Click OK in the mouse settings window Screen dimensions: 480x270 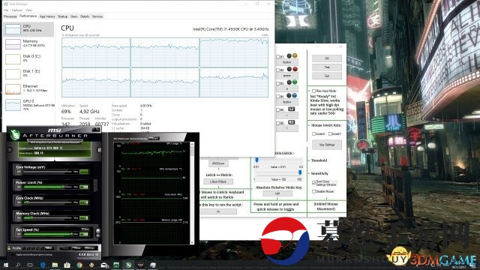click(327, 58)
